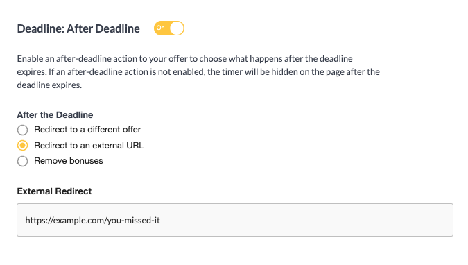
Task: Click the word "URL" in the second radio option
Action: [135, 145]
